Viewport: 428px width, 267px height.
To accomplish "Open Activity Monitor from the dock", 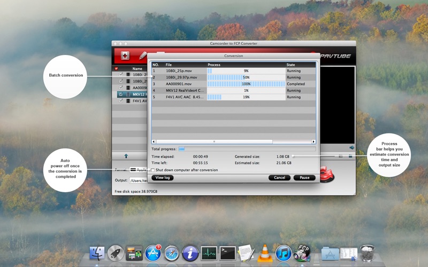I will click(x=209, y=253).
